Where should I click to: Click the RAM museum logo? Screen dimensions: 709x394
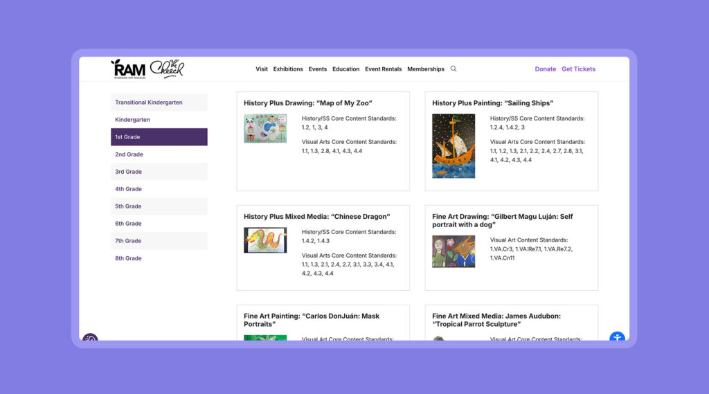point(128,69)
